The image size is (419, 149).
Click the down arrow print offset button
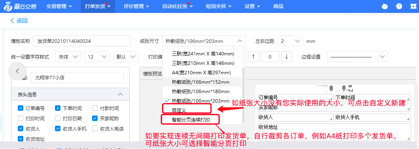click(x=287, y=57)
